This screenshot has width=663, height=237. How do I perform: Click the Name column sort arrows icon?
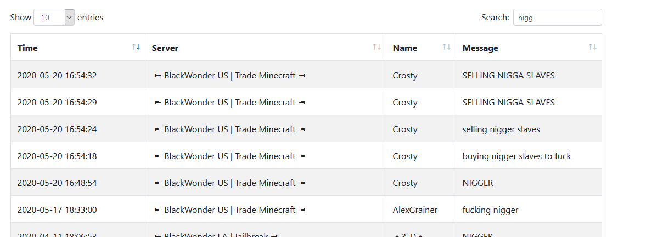[447, 47]
